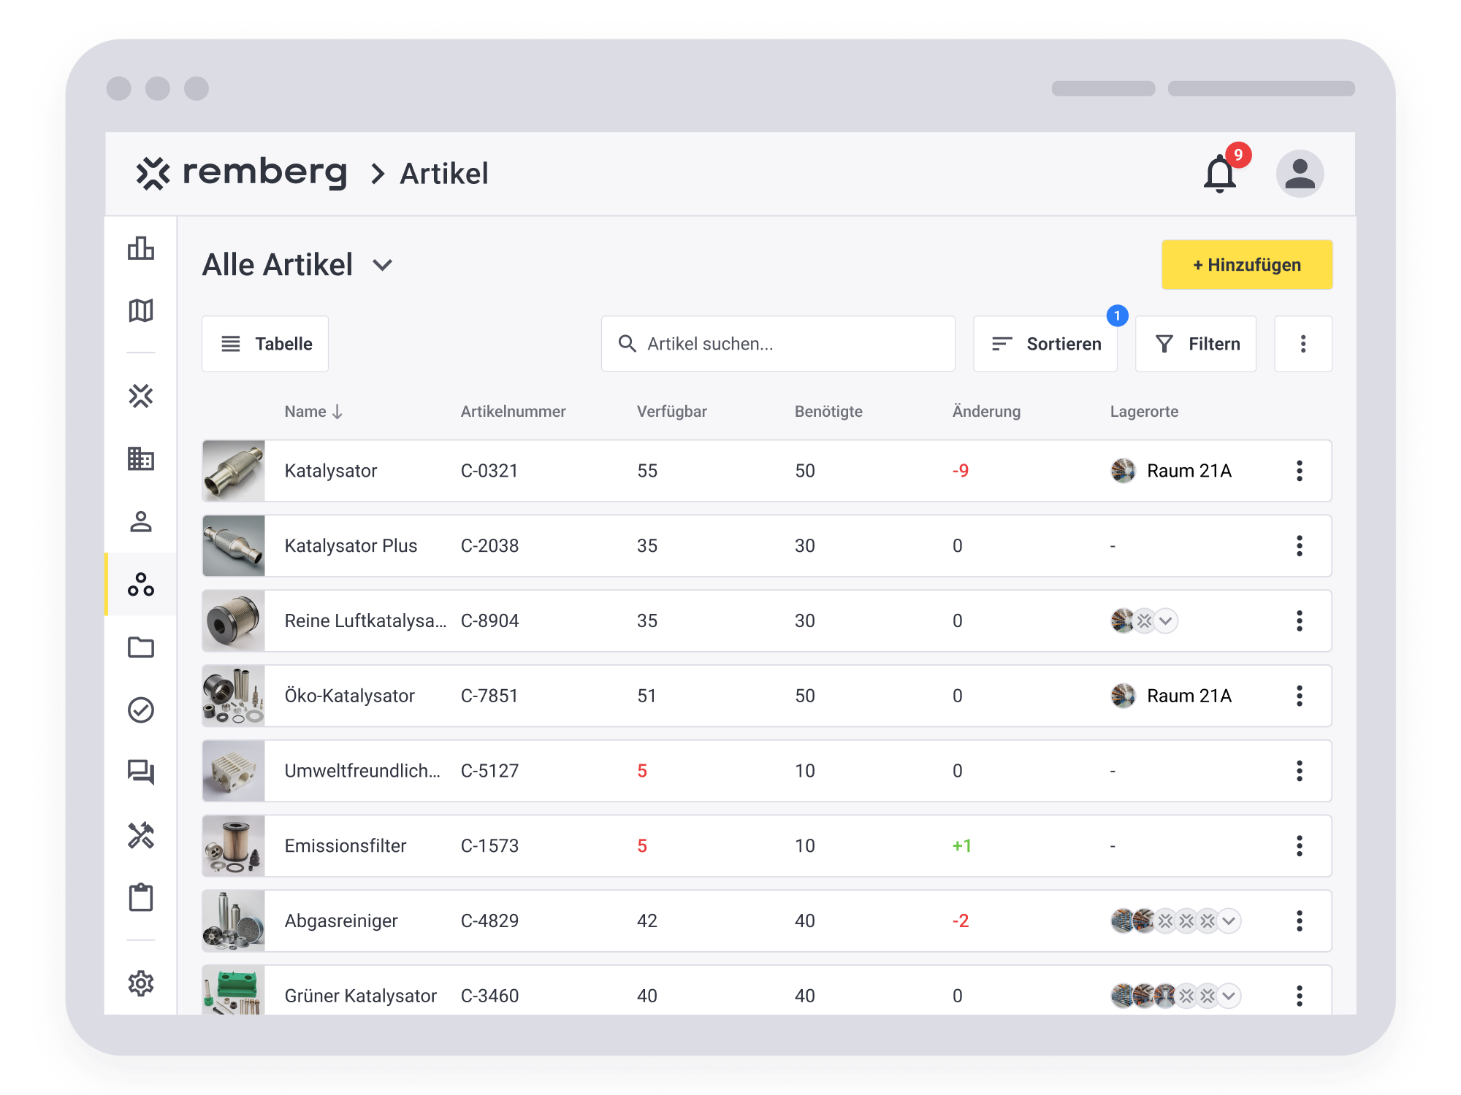1461x1095 pixels.
Task: Open row menu for Umweltfreundlich item
Action: coord(1300,771)
